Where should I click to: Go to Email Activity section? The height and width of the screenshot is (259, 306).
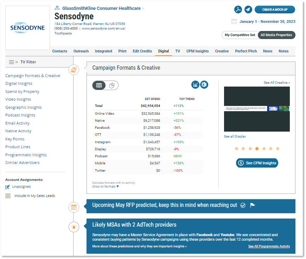click(x=18, y=123)
